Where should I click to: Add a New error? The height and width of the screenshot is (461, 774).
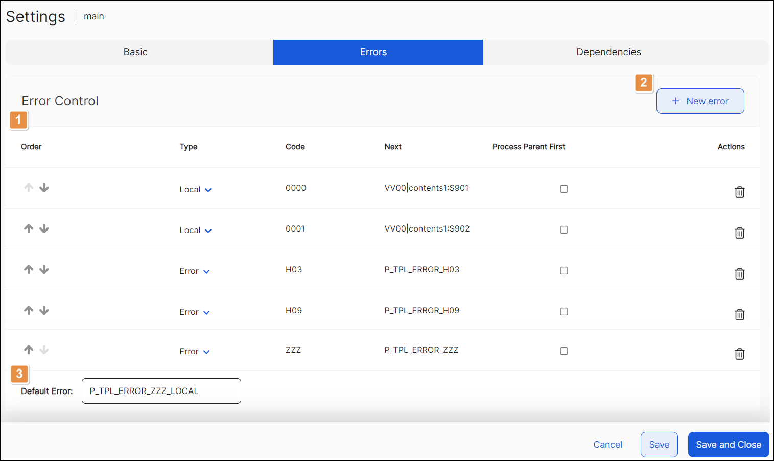700,101
